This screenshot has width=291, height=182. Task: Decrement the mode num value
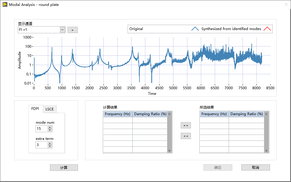click(50, 130)
